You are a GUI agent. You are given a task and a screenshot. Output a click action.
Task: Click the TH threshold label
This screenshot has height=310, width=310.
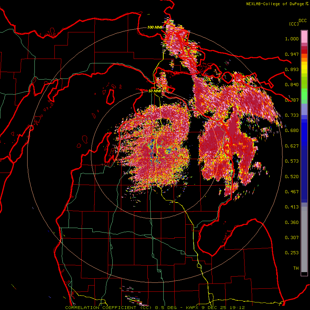point(296,268)
